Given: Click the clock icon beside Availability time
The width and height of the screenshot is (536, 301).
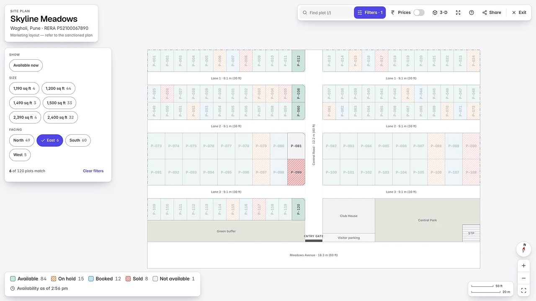Looking at the screenshot, I should click(13, 288).
